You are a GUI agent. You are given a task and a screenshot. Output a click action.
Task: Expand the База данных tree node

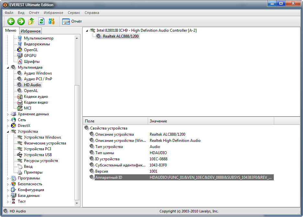tap(8, 196)
